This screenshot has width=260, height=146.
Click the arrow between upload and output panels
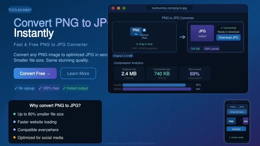pyautogui.click(x=182, y=37)
